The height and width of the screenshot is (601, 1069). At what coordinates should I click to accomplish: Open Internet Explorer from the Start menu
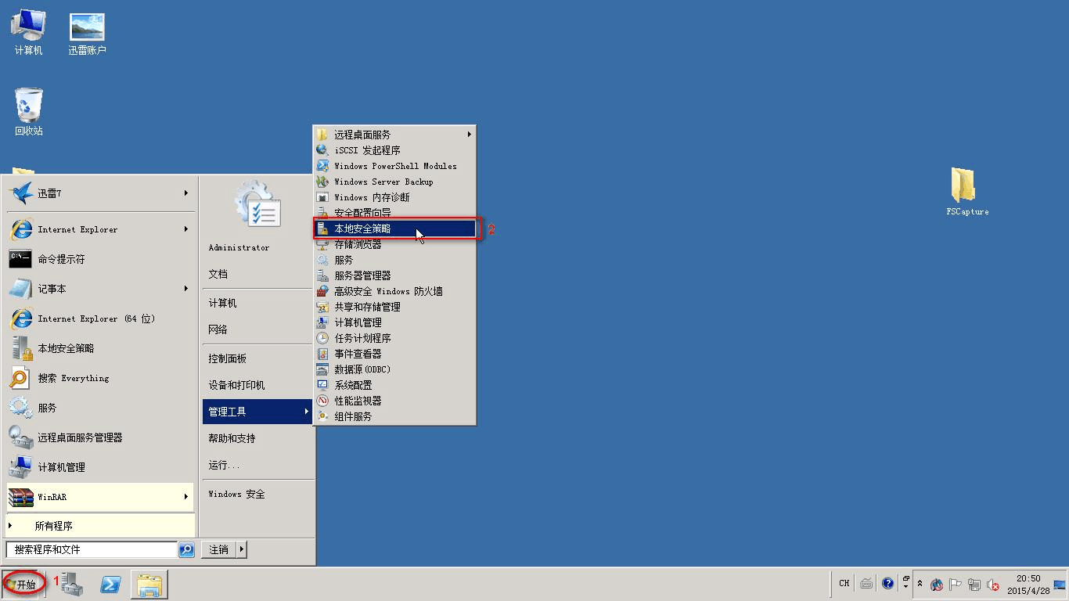[100, 229]
